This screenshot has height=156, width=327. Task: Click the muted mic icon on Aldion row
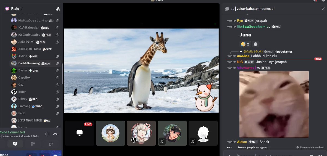(x=58, y=56)
